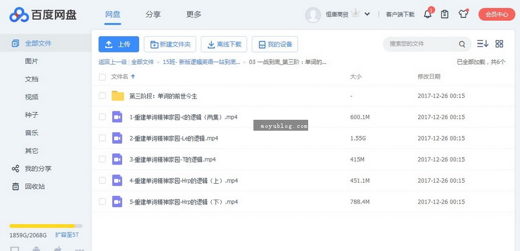Select 其它 in the sidebar
Image resolution: width=520 pixels, height=251 pixels.
(x=32, y=151)
